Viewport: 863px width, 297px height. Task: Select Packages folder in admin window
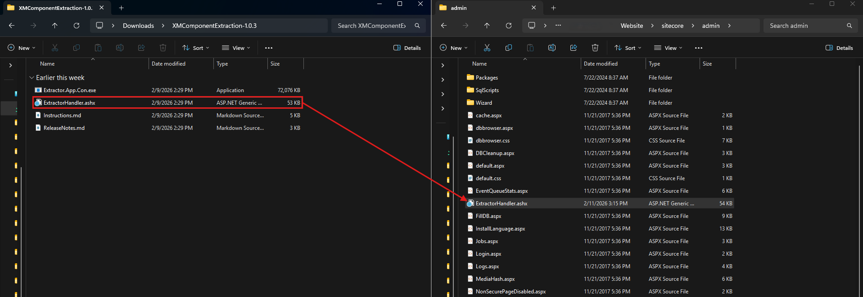[x=600, y=78]
